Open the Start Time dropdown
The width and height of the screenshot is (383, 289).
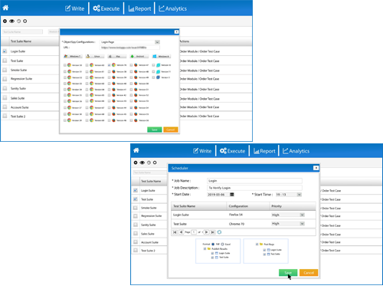[x=300, y=195]
